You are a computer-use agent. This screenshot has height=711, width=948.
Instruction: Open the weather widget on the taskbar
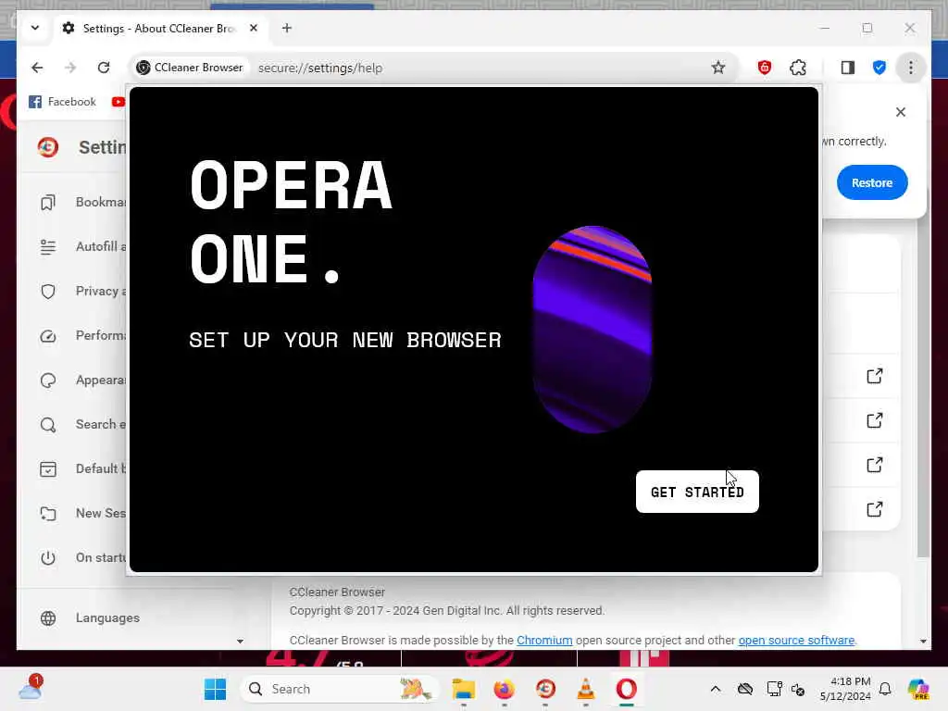click(x=31, y=688)
